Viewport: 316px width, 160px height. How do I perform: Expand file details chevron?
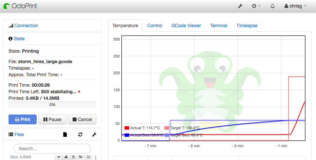pos(59,157)
